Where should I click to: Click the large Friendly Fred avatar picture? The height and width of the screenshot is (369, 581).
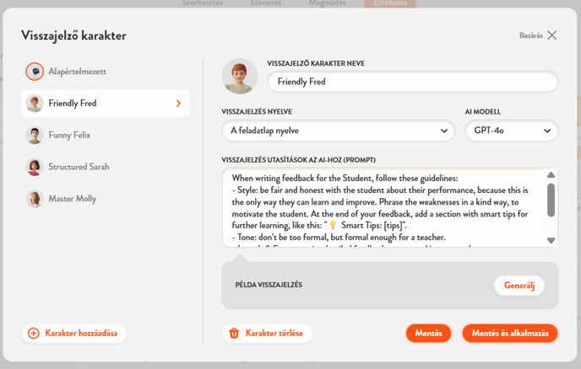click(240, 77)
